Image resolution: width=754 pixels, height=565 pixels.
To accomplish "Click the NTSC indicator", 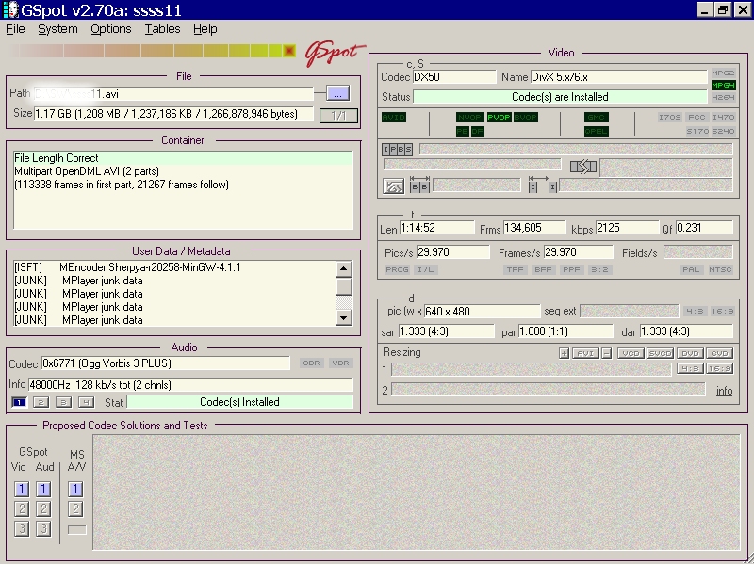I will coord(720,270).
